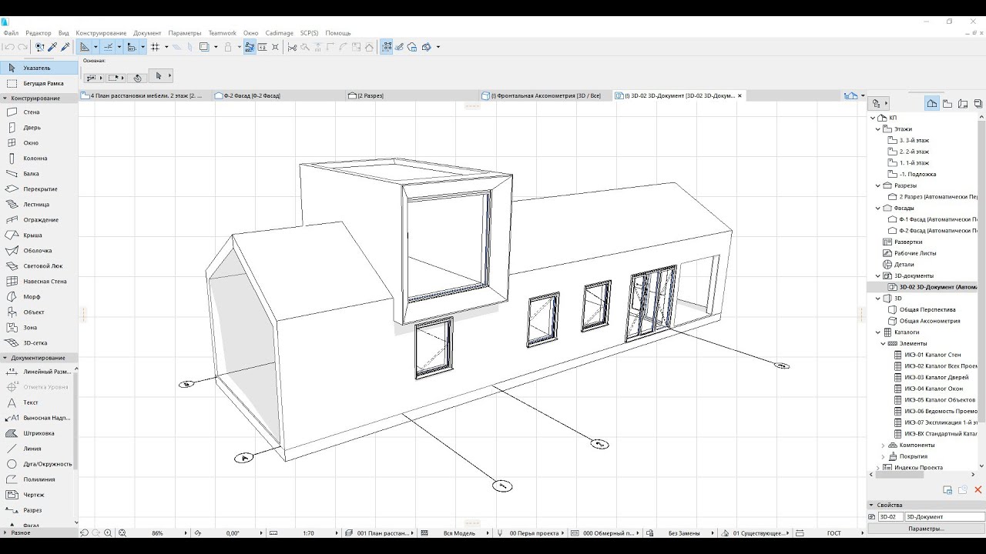
Task: Open ИКЭ-04 Каталог Окон schedule
Action: click(x=932, y=389)
